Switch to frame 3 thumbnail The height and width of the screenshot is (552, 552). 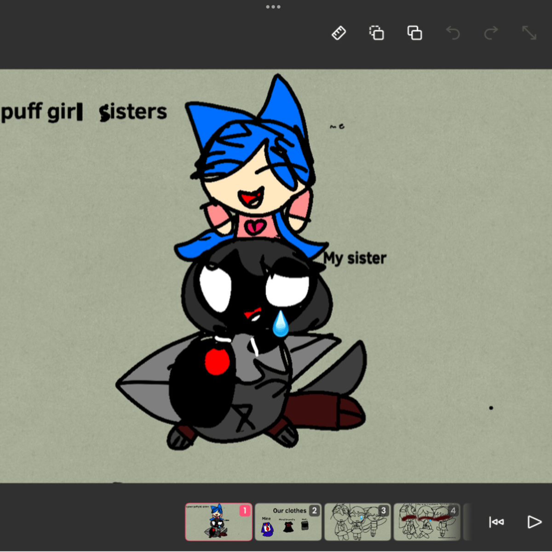[x=357, y=522]
